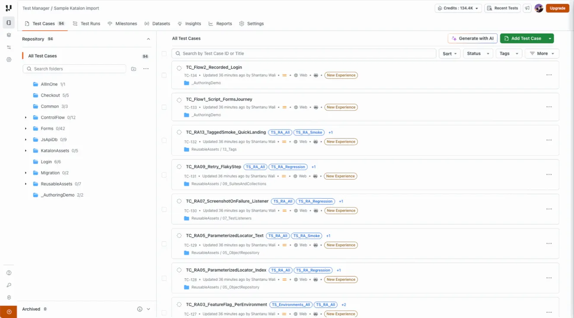Open the sidebar sliders icon
This screenshot has width=574, height=318.
pyautogui.click(x=9, y=47)
